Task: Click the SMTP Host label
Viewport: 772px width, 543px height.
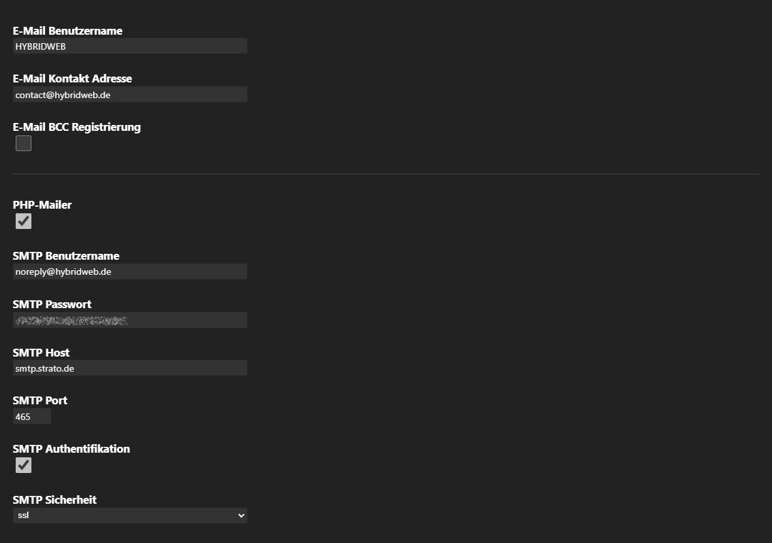Action: [41, 353]
